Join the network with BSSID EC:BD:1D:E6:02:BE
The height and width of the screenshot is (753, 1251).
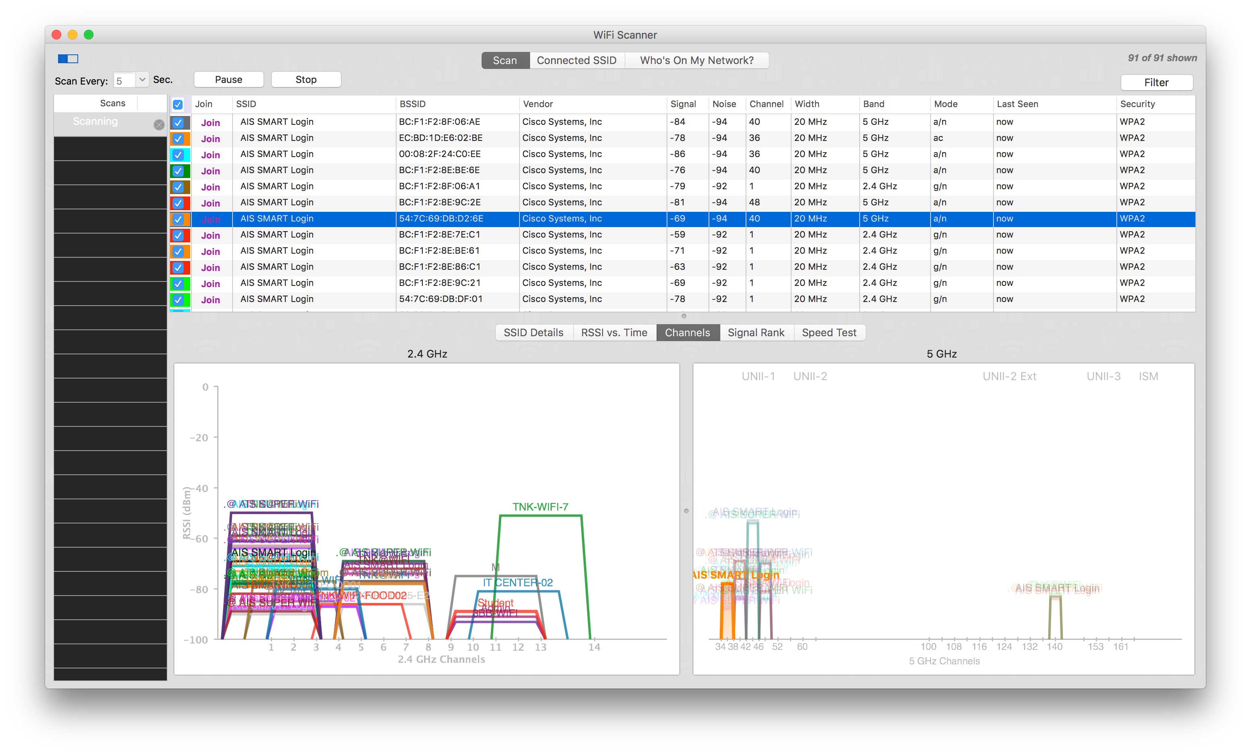pyautogui.click(x=210, y=139)
